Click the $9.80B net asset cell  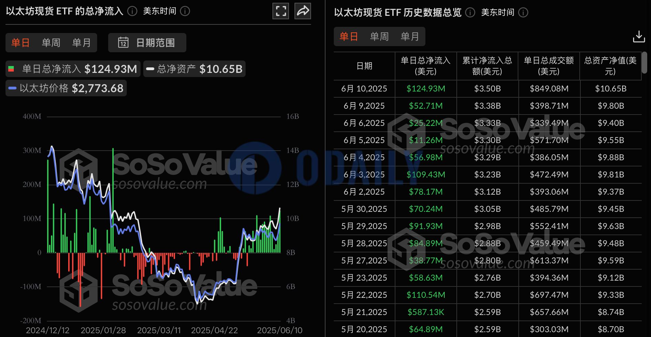[x=611, y=106]
